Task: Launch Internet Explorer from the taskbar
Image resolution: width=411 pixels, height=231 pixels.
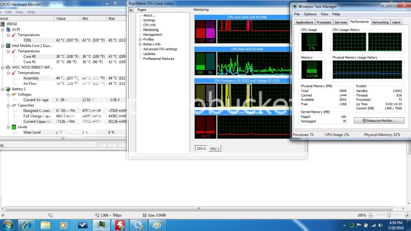Action: pos(27,225)
